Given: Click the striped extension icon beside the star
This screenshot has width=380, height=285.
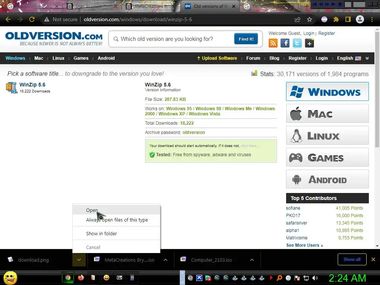Looking at the screenshot, I should pyautogui.click(x=324, y=19).
